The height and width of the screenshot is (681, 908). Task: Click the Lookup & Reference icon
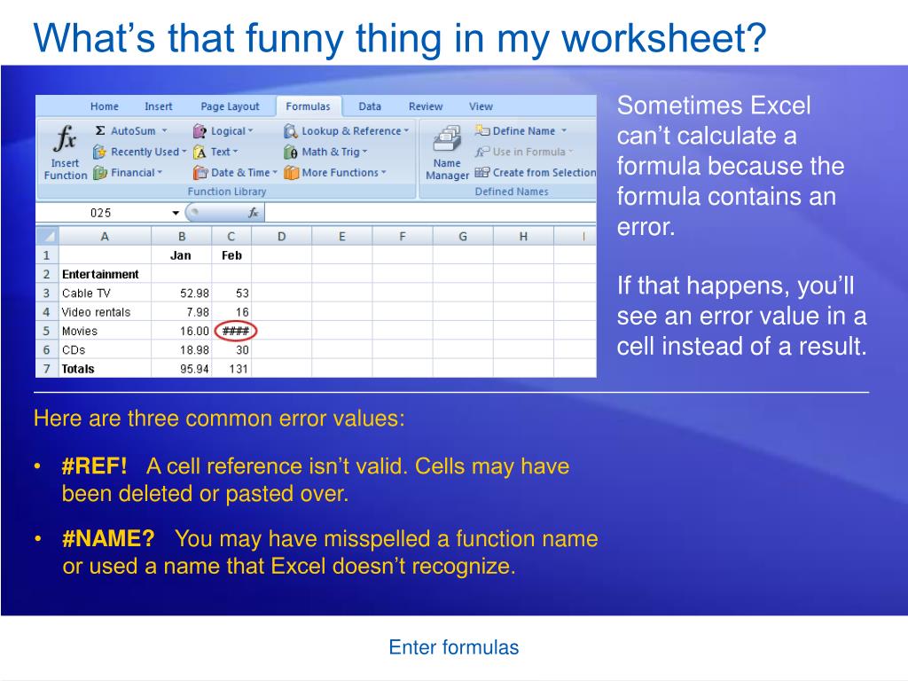pos(291,131)
